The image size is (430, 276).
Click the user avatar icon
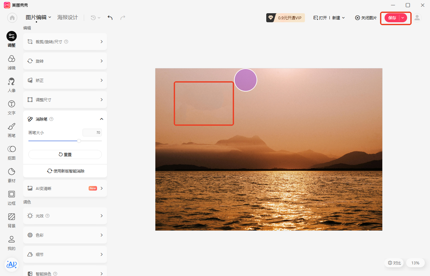[417, 18]
